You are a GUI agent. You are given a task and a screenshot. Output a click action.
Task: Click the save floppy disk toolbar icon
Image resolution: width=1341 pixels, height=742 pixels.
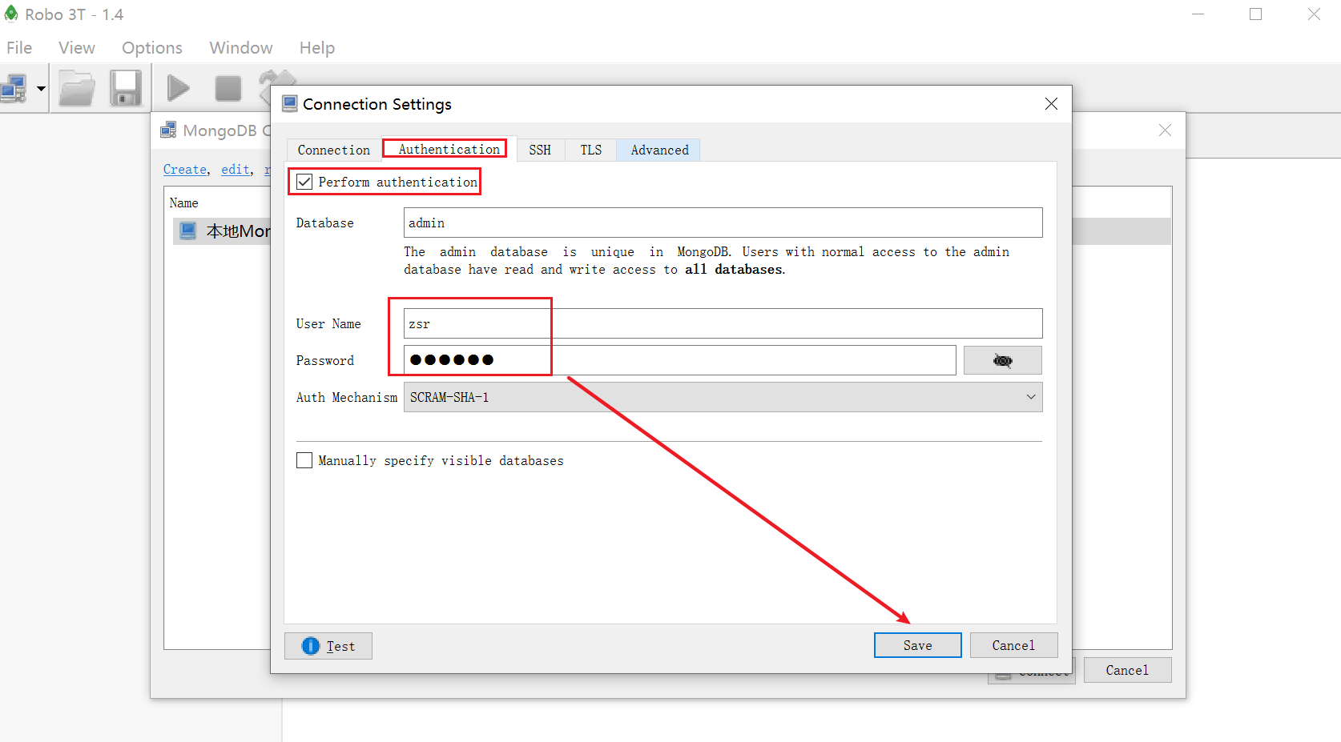(126, 88)
